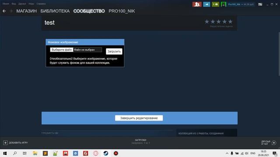280x157 pixels.
Task: Open the Друзья menu
Action: 22,4
